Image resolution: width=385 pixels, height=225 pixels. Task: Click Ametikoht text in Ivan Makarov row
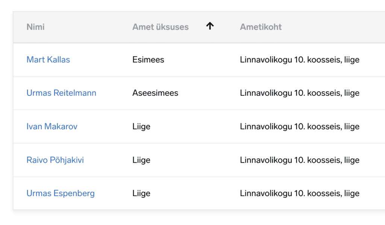(x=299, y=127)
